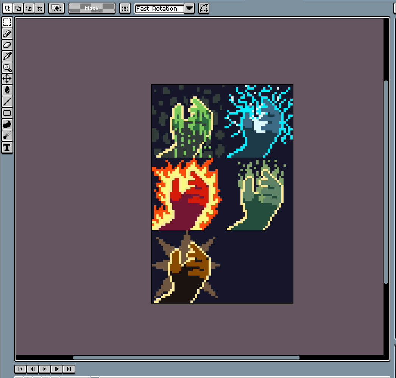
Task: Select the Zoom magnifier tool
Action: click(x=7, y=68)
